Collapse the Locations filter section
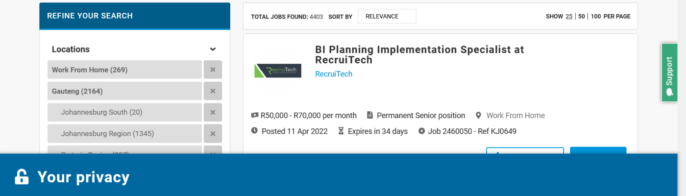This screenshot has width=686, height=196. [213, 49]
